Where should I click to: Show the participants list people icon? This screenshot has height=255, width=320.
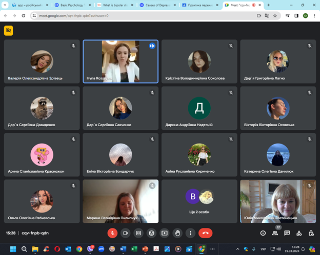click(275, 233)
